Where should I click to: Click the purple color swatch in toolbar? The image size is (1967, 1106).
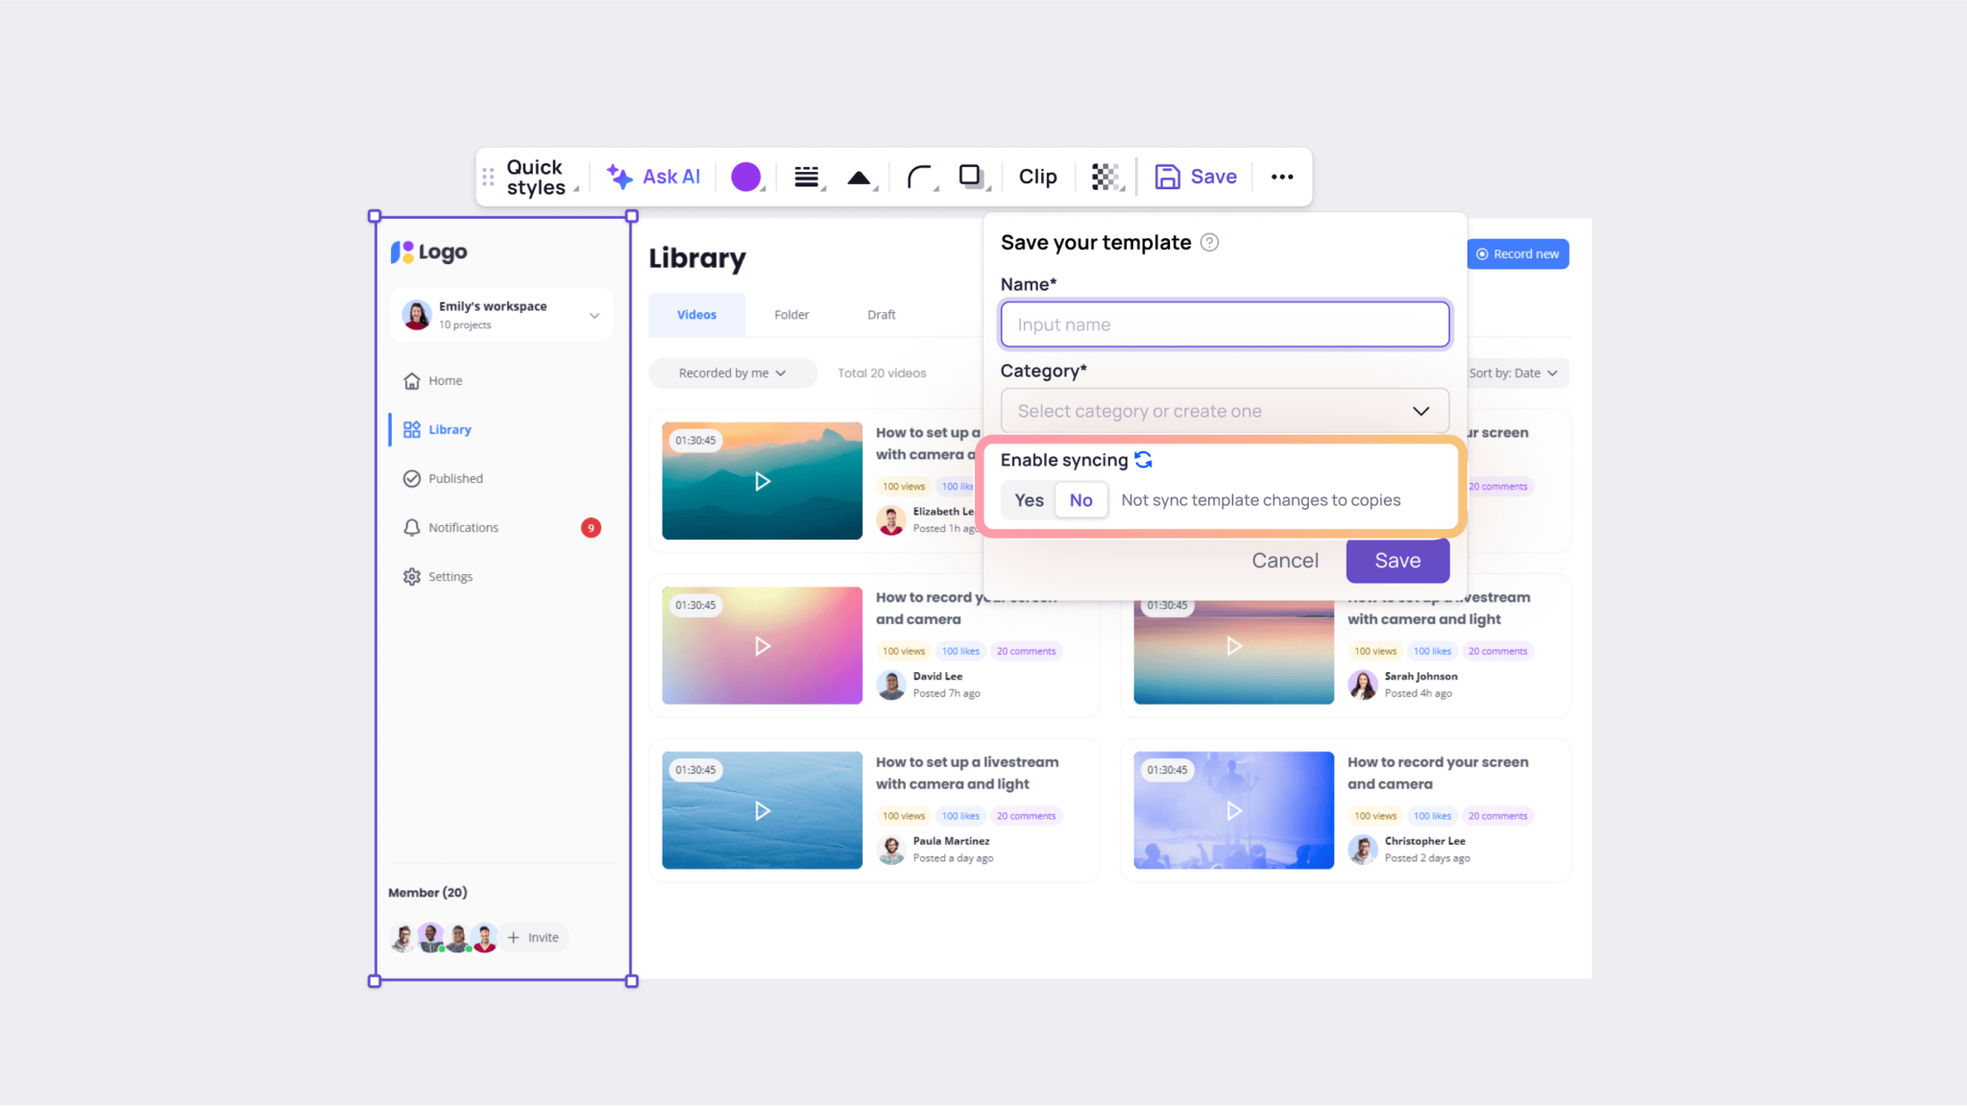[x=746, y=176]
